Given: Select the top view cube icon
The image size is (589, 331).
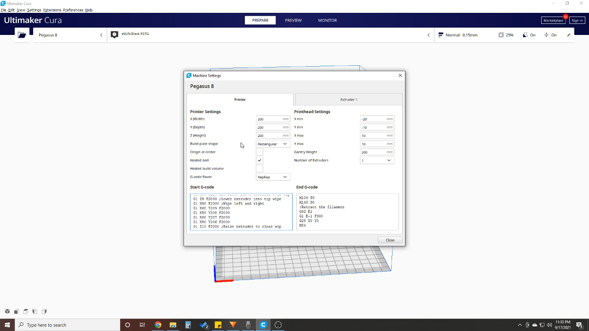Looking at the screenshot, I should [x=26, y=311].
